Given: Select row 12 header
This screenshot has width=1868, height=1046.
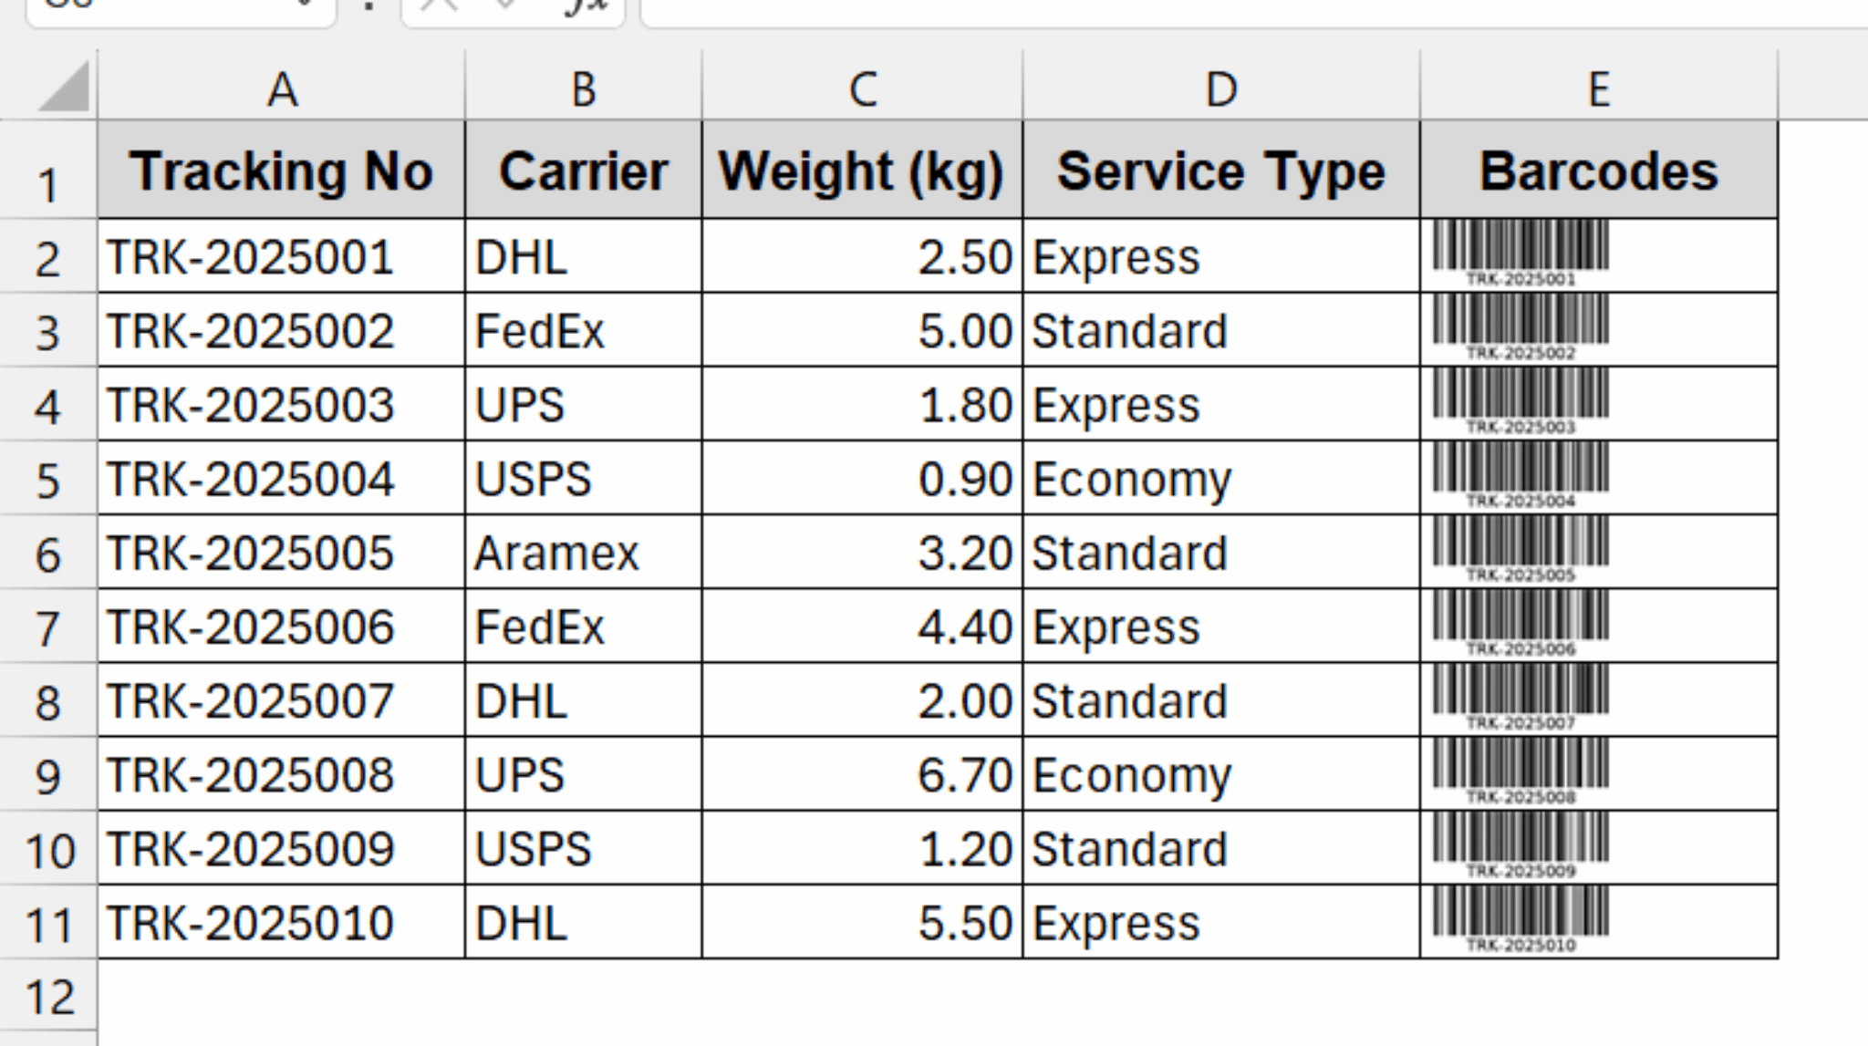Looking at the screenshot, I should (50, 999).
